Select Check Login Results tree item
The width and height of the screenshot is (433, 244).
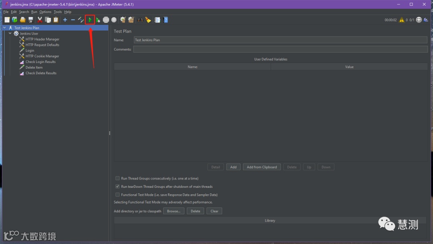(x=40, y=62)
